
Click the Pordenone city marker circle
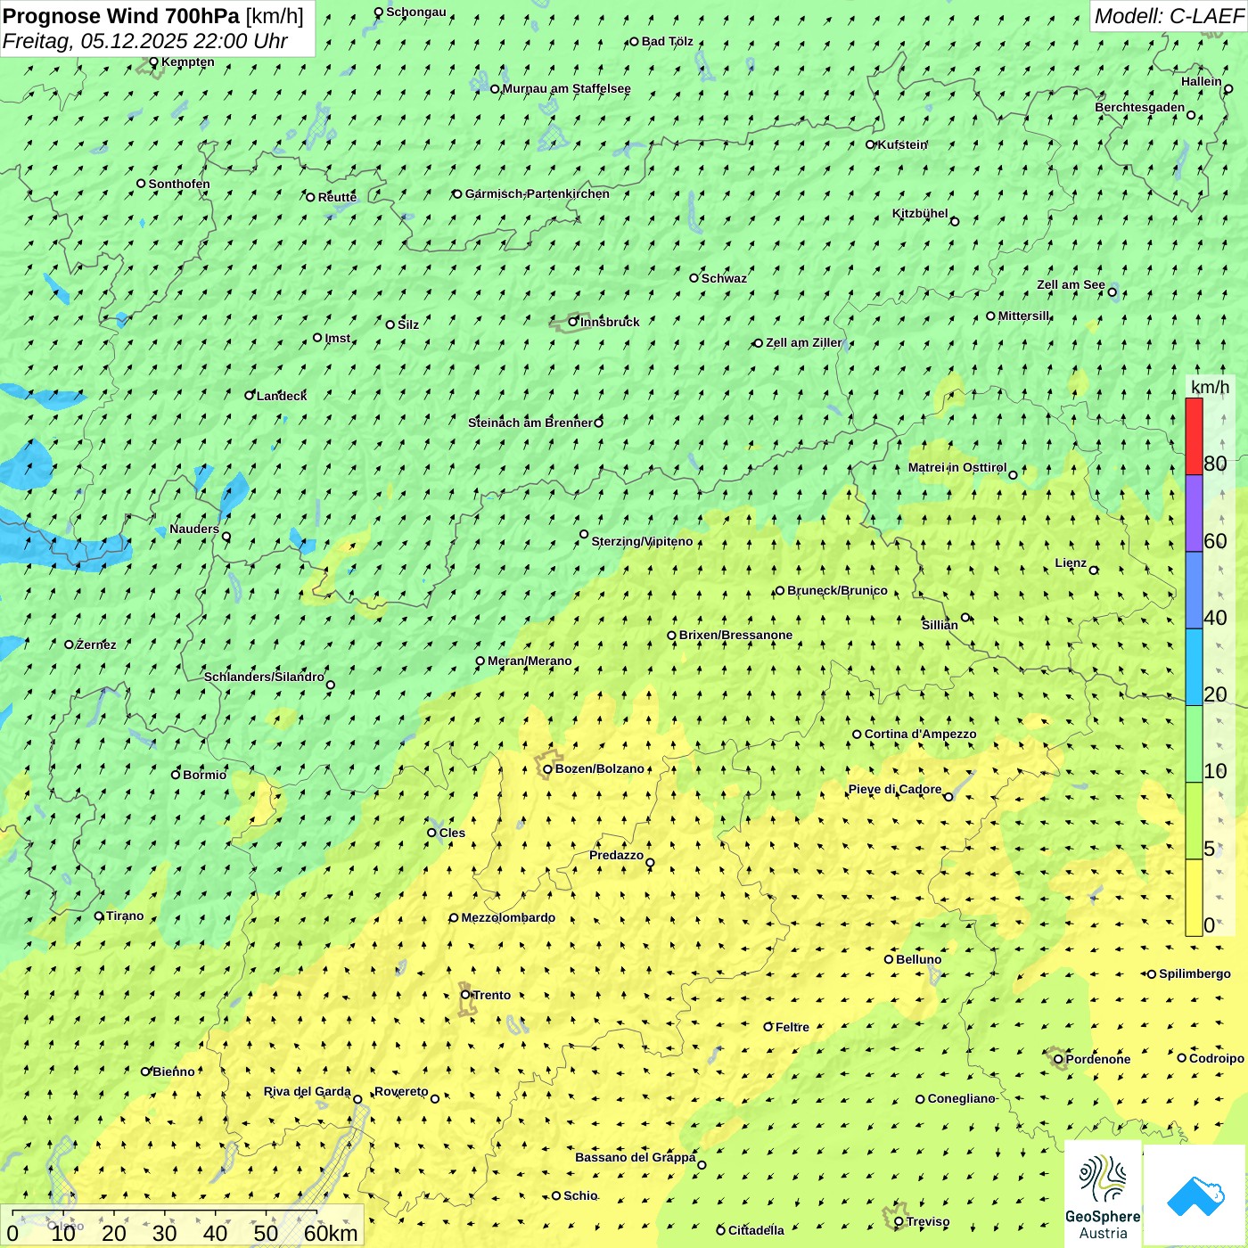click(x=1058, y=1059)
